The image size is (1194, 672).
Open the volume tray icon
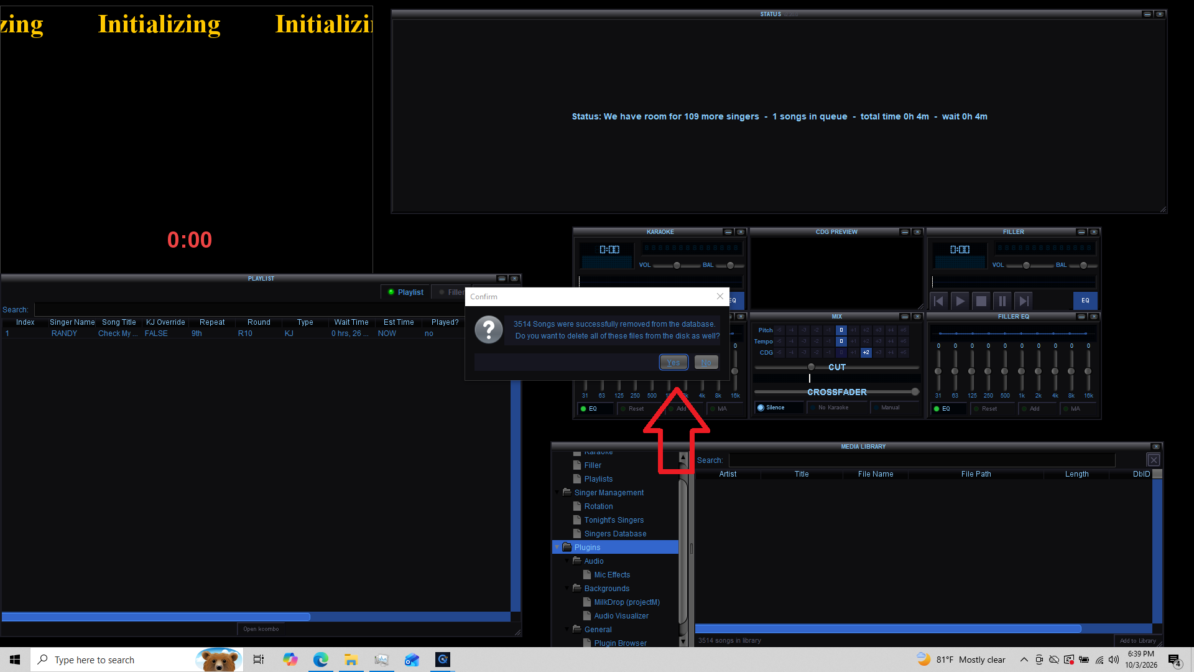point(1114,660)
